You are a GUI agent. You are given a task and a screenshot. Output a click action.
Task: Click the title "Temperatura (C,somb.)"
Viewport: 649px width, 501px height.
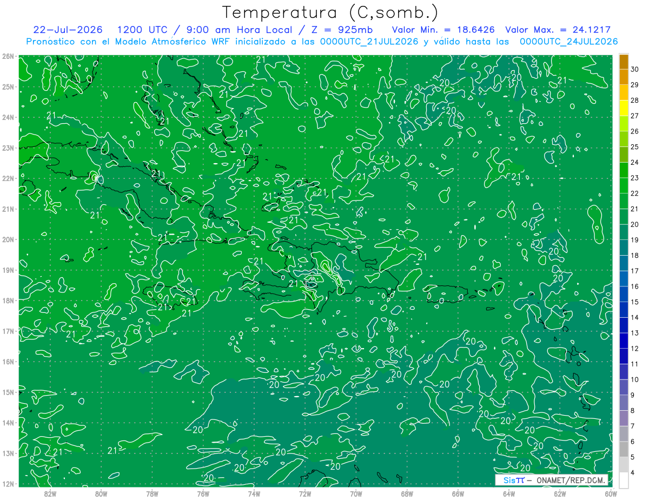[x=330, y=12]
